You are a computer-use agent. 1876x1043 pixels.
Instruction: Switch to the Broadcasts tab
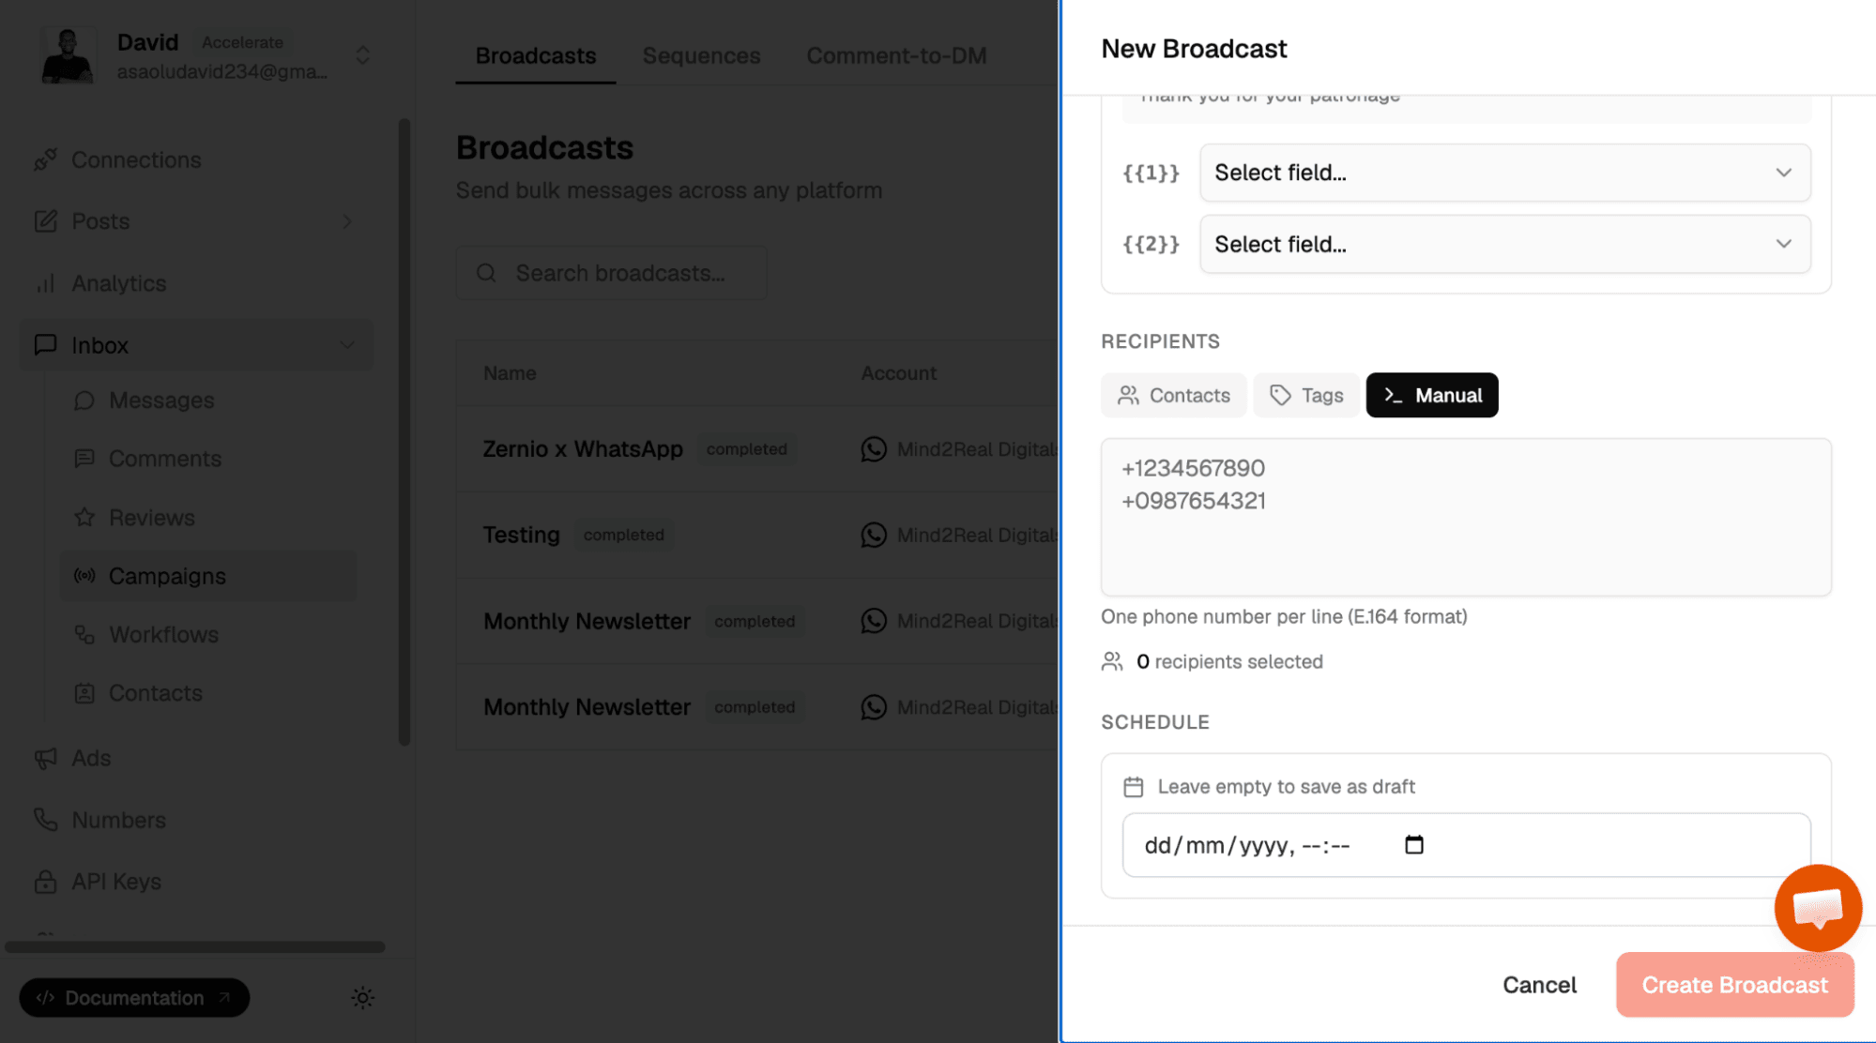click(536, 56)
